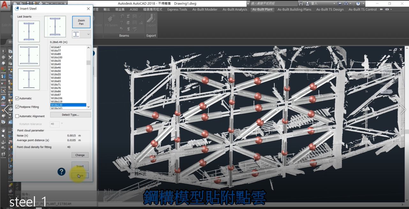This screenshot has width=409, height=209.
Task: Click the title bar Help question mark icon
Action: pyautogui.click(x=358, y=4)
